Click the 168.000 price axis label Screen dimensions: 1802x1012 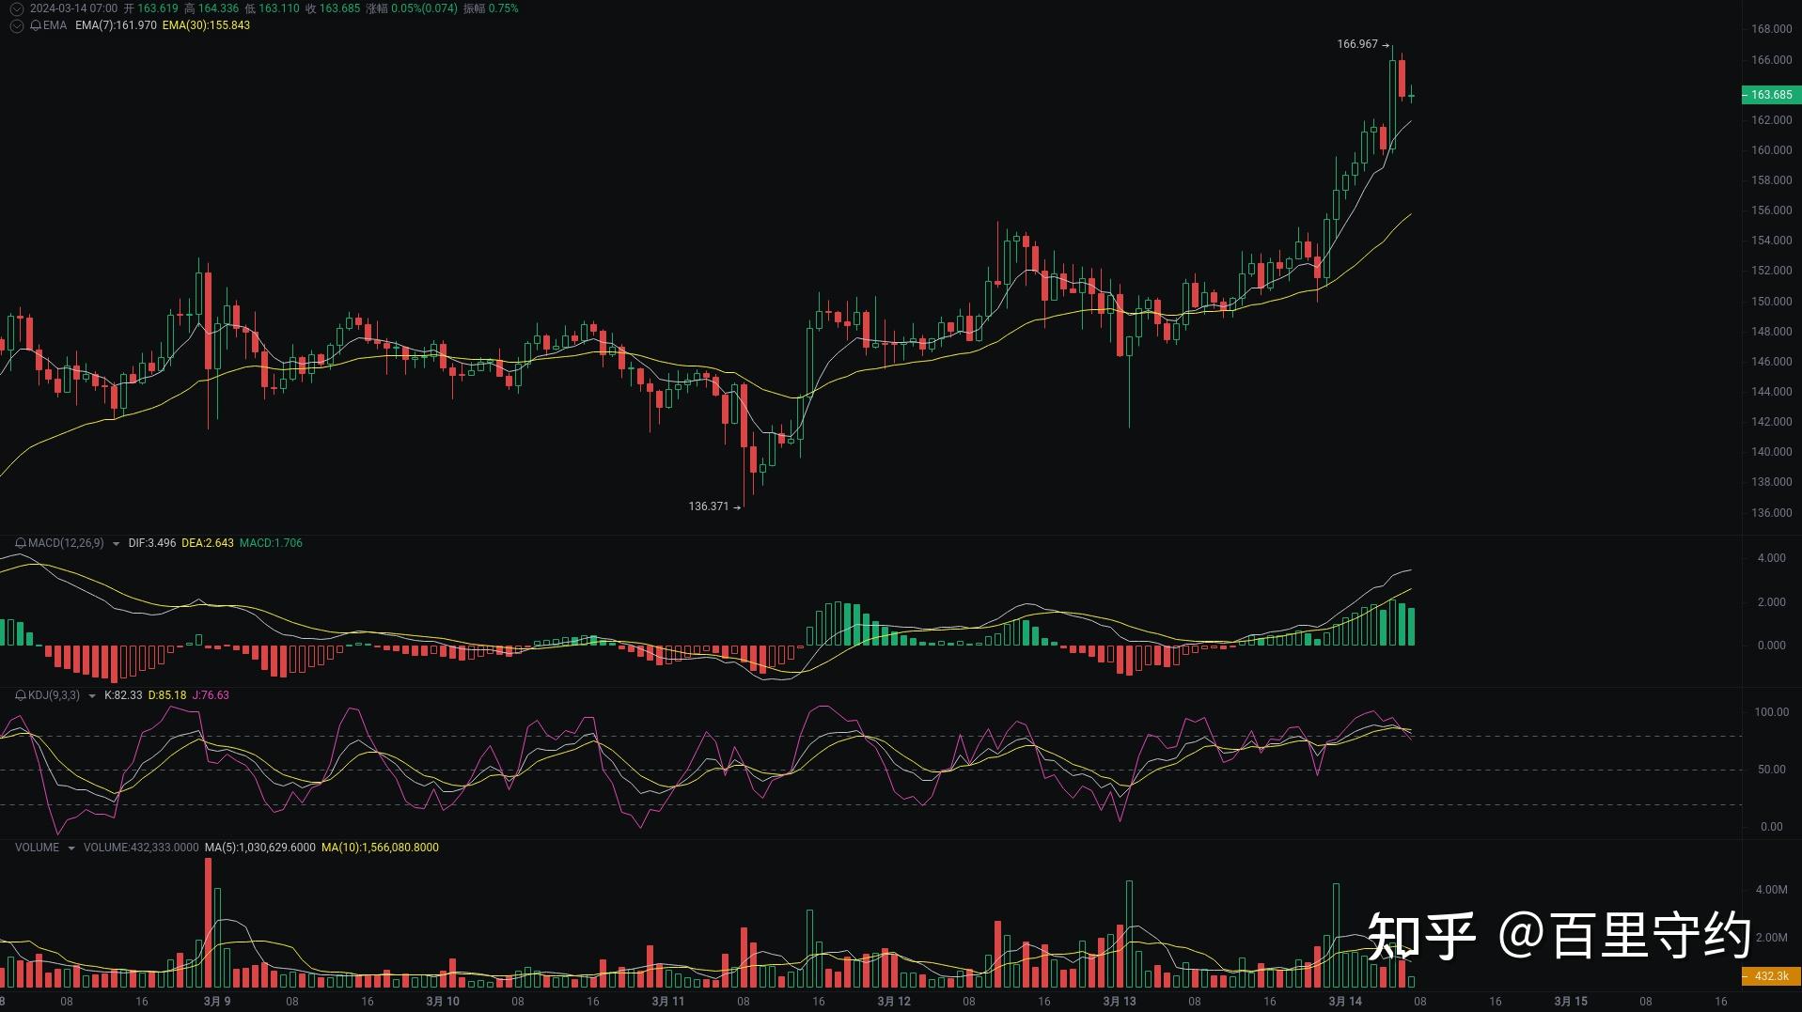tap(1771, 29)
